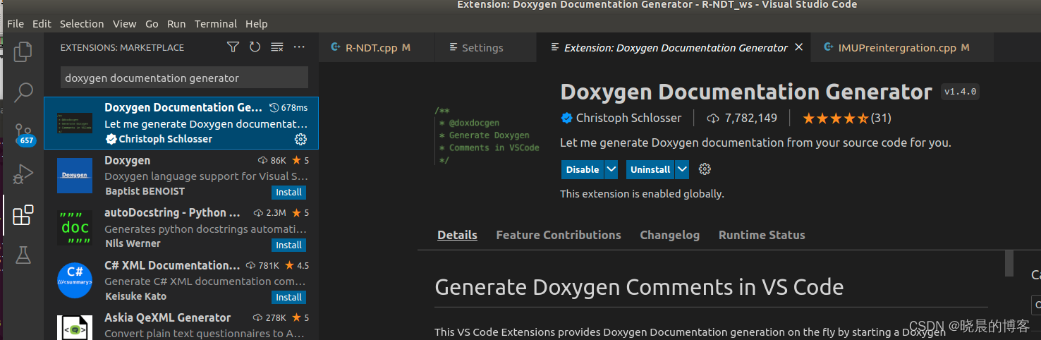
Task: Open the File menu
Action: point(16,23)
